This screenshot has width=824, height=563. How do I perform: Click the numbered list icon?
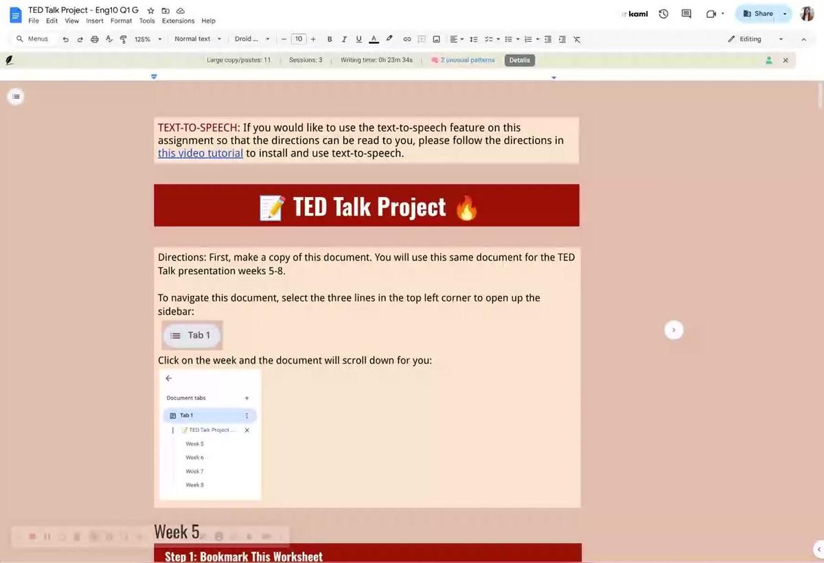[x=528, y=39]
